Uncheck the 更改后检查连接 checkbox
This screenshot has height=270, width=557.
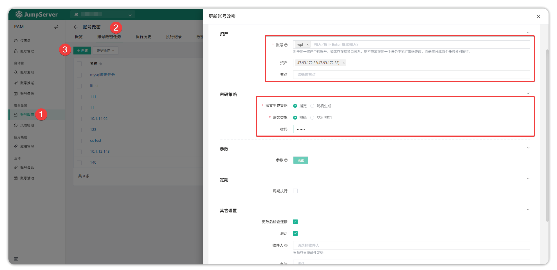click(295, 222)
